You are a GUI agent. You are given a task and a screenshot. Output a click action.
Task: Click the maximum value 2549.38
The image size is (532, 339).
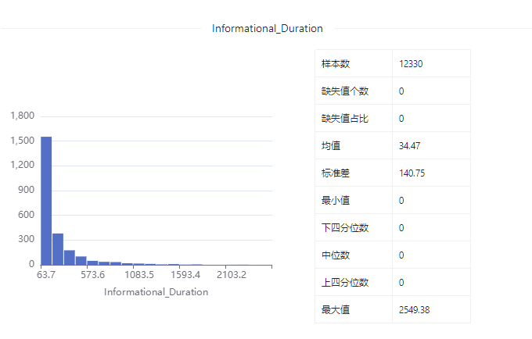pos(415,310)
